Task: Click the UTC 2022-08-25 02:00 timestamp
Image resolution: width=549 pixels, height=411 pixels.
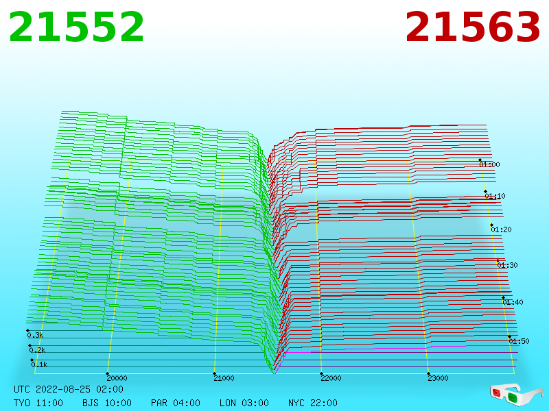Action: pos(69,389)
